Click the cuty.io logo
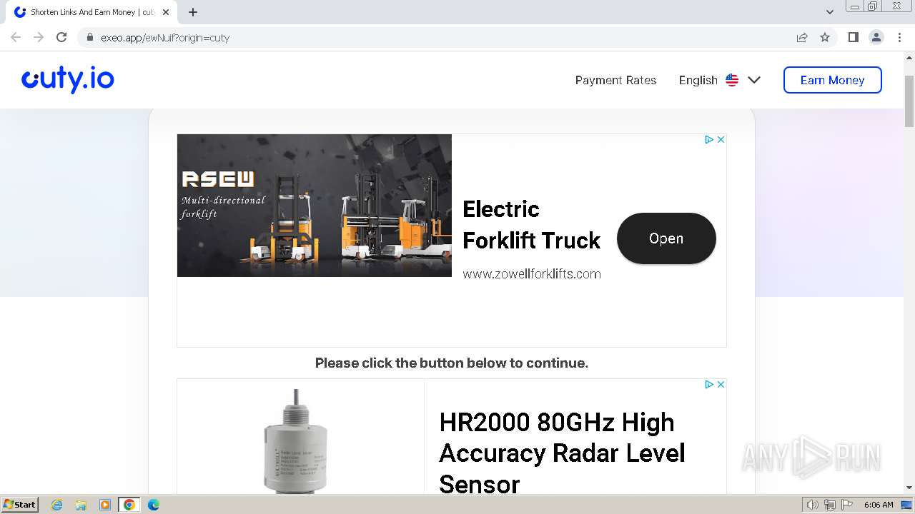This screenshot has height=514, width=915. point(68,79)
